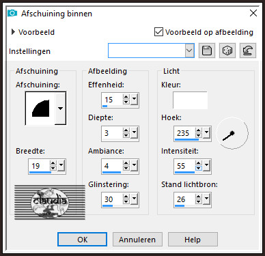Expand the Voorbeeld preview section
The height and width of the screenshot is (256, 265).
coord(13,32)
